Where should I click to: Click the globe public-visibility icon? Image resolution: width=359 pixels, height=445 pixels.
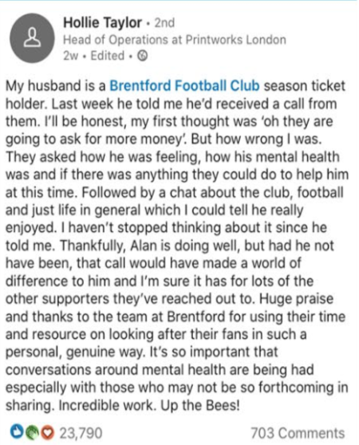click(x=142, y=56)
